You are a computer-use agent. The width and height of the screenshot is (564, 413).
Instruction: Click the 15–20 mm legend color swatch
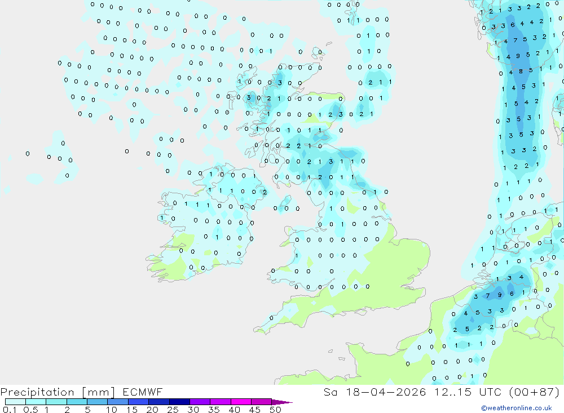[138, 402]
